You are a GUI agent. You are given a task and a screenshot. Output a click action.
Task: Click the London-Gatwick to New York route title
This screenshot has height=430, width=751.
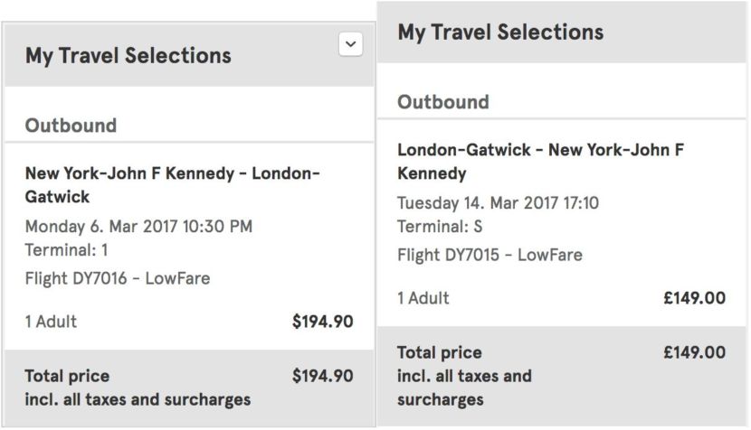click(x=540, y=161)
